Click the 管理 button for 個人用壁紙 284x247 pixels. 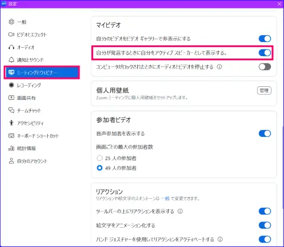264,90
